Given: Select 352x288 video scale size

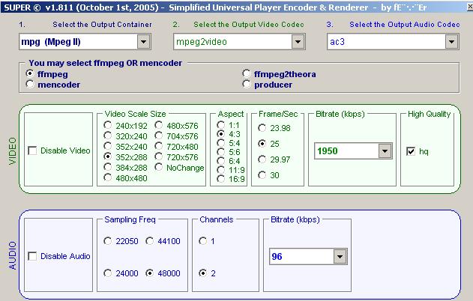Looking at the screenshot, I should tap(107, 156).
